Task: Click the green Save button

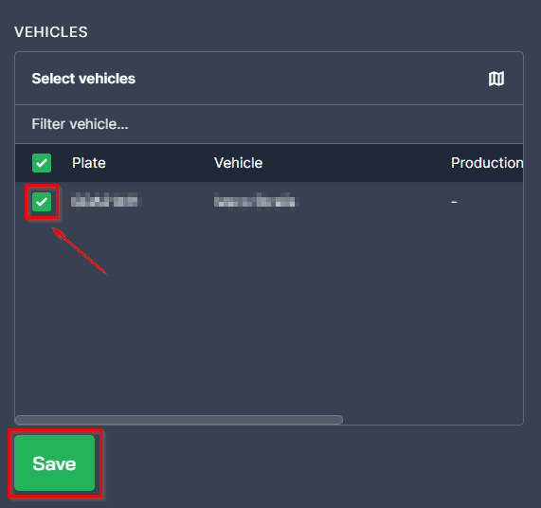Action: pyautogui.click(x=55, y=463)
